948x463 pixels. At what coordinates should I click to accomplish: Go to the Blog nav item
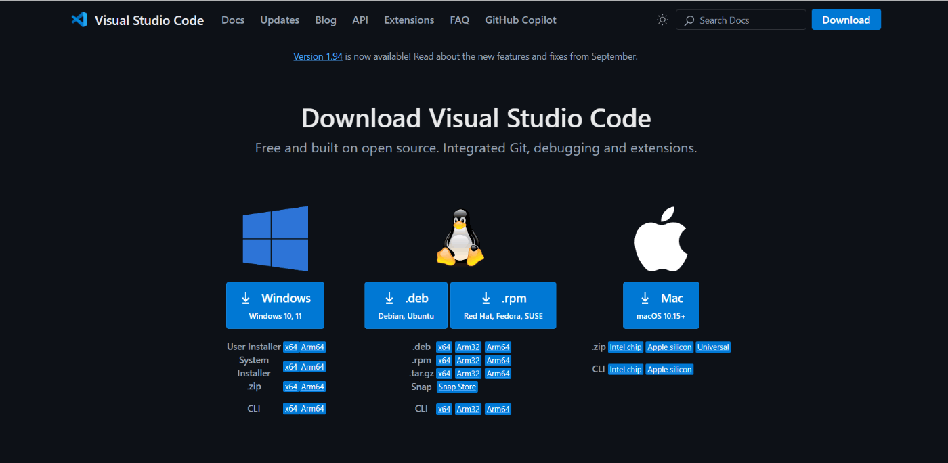pyautogui.click(x=326, y=20)
